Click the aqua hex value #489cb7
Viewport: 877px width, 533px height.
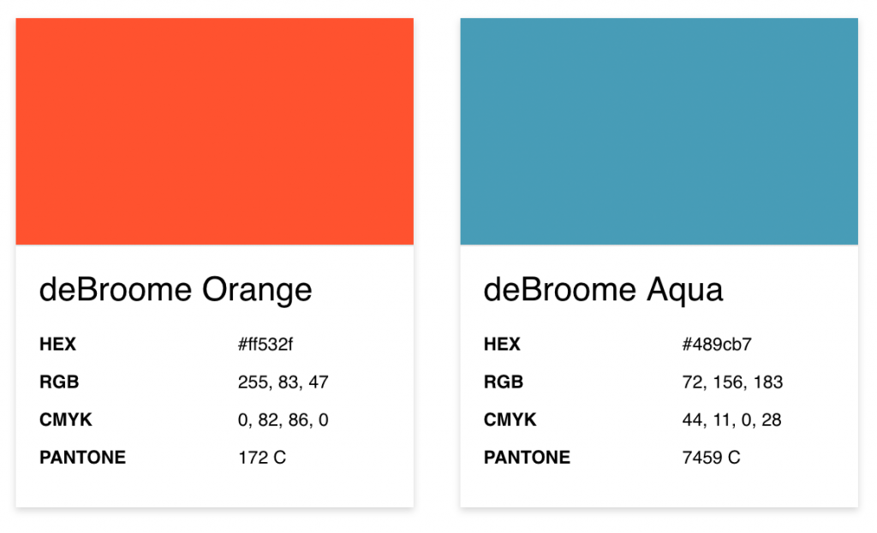click(x=717, y=344)
